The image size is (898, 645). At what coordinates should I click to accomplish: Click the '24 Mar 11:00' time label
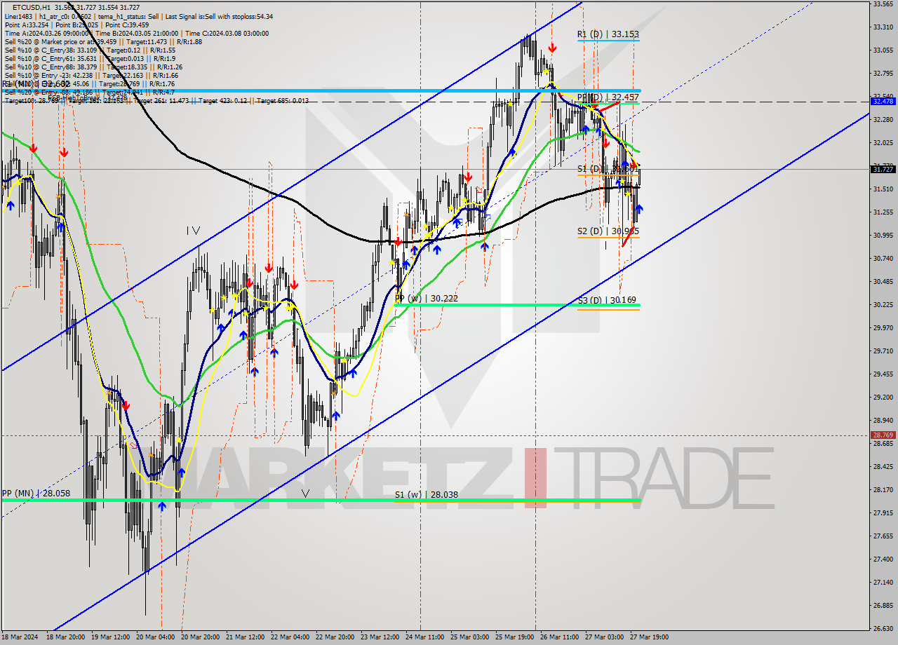pos(424,637)
